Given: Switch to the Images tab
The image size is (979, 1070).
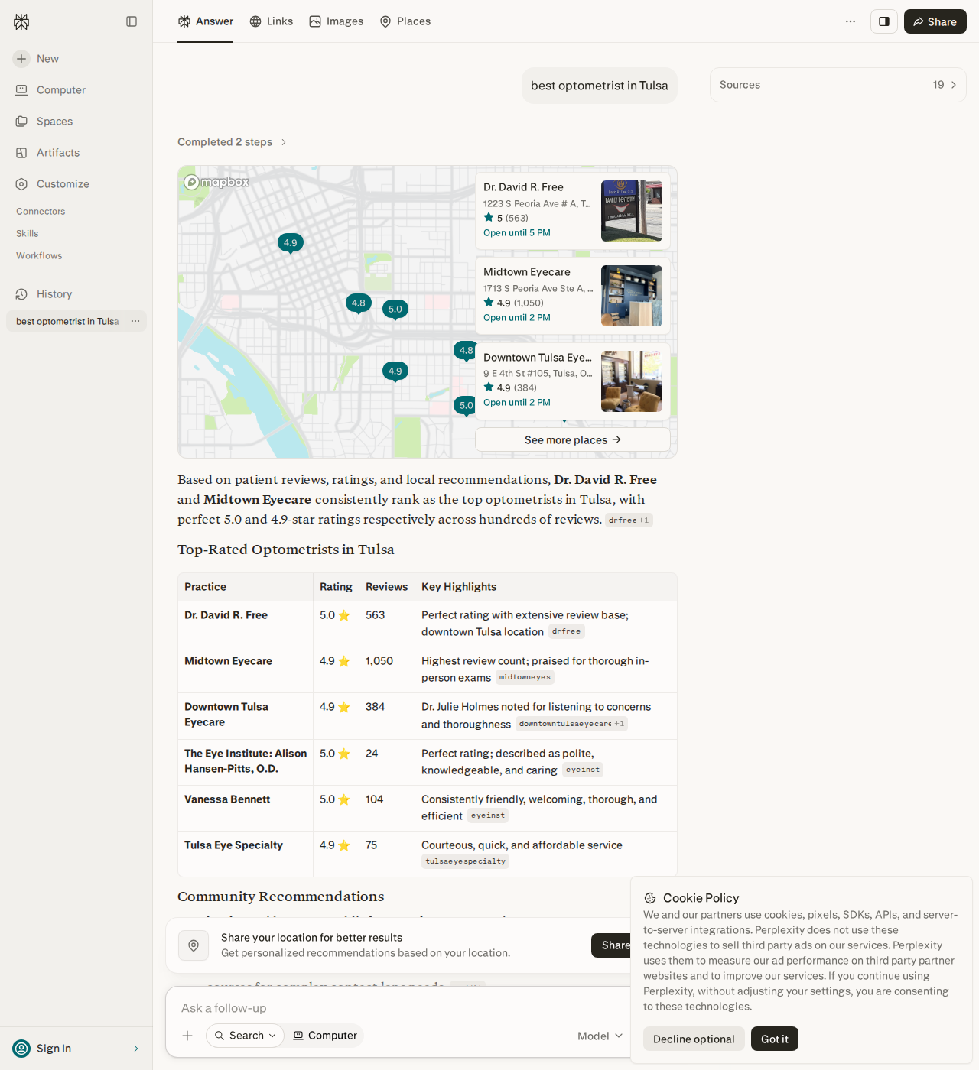Looking at the screenshot, I should [337, 21].
